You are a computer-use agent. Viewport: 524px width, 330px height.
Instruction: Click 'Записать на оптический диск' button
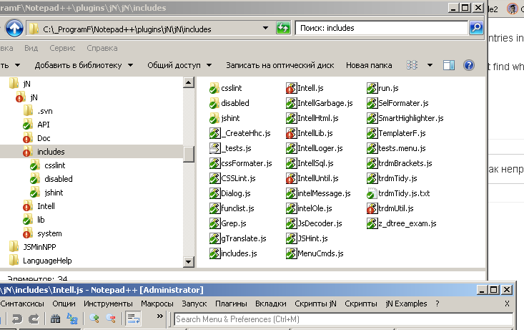pyautogui.click(x=280, y=65)
